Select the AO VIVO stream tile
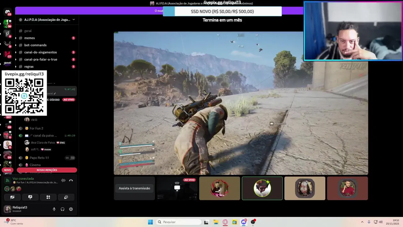403x227 pixels. pos(177,188)
